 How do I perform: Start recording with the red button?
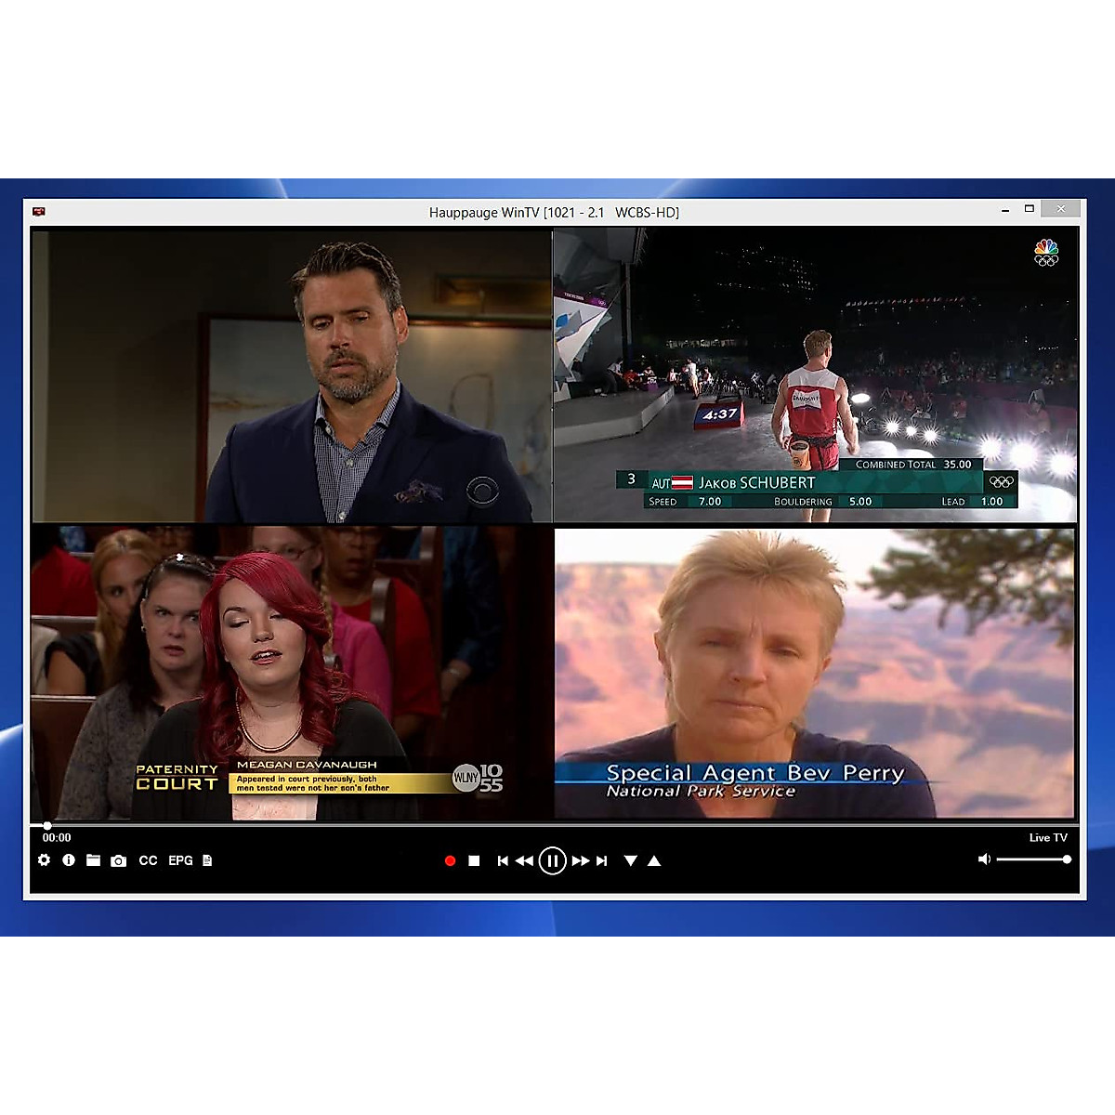coord(450,861)
